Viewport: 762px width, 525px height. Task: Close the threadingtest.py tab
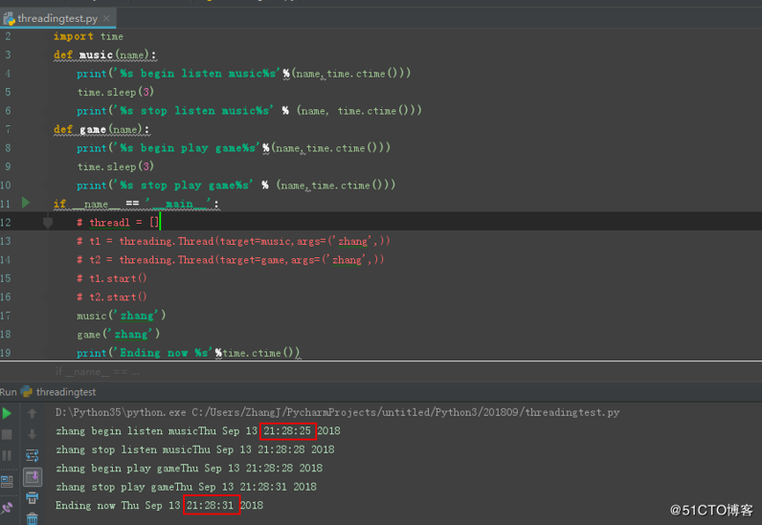(x=106, y=18)
